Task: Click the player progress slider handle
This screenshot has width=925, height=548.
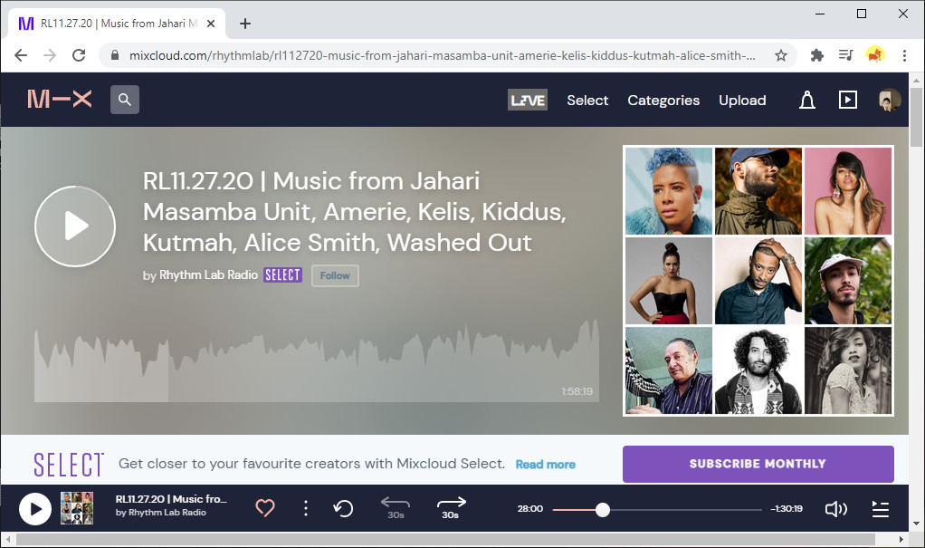Action: [x=602, y=509]
